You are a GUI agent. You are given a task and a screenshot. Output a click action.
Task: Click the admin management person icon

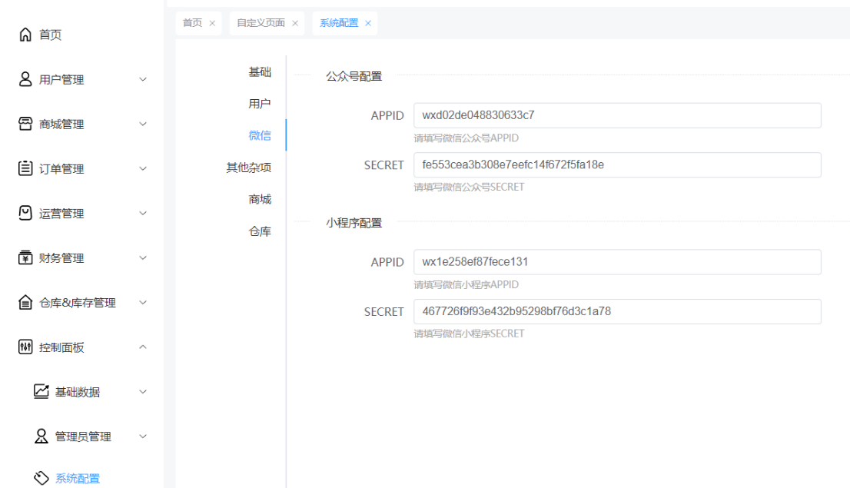pyautogui.click(x=42, y=436)
